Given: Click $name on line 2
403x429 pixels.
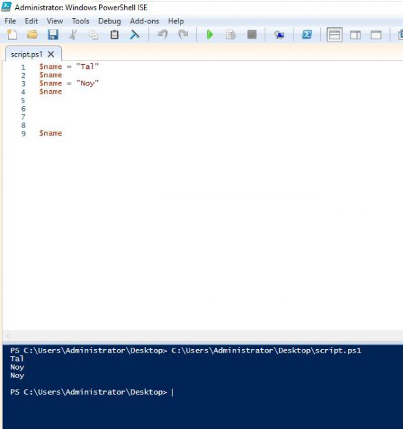Looking at the screenshot, I should [51, 75].
